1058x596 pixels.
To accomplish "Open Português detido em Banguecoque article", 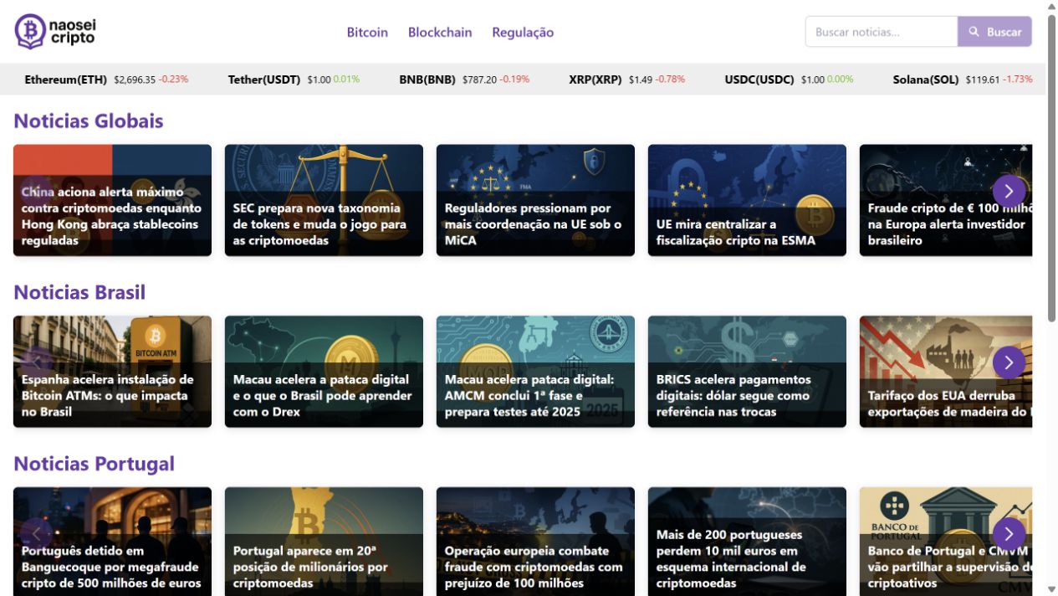I will point(112,542).
